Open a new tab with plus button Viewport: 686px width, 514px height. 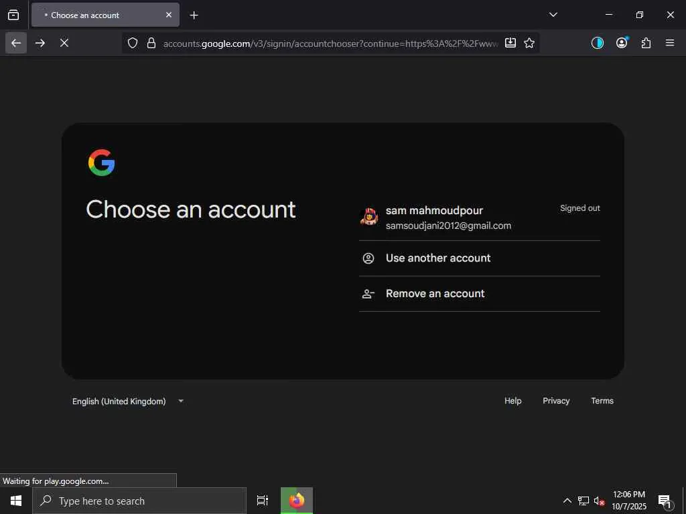194,15
